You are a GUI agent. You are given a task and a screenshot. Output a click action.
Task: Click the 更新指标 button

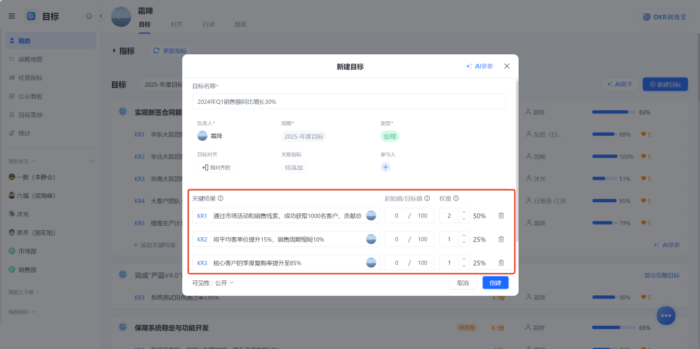(170, 51)
